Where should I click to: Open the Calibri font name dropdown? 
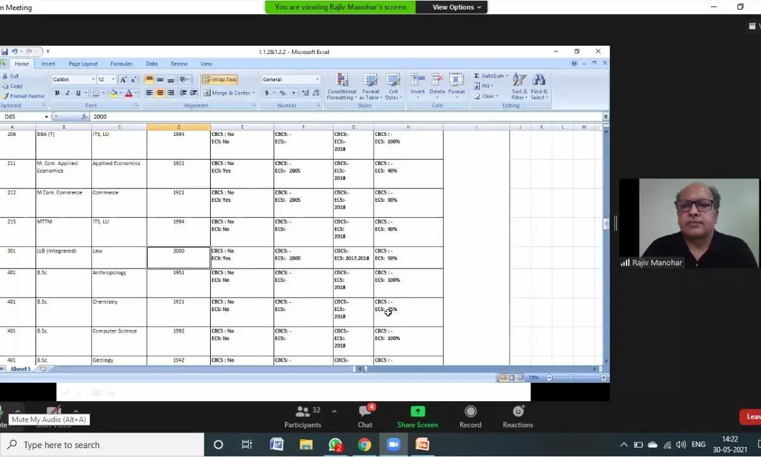pos(93,80)
